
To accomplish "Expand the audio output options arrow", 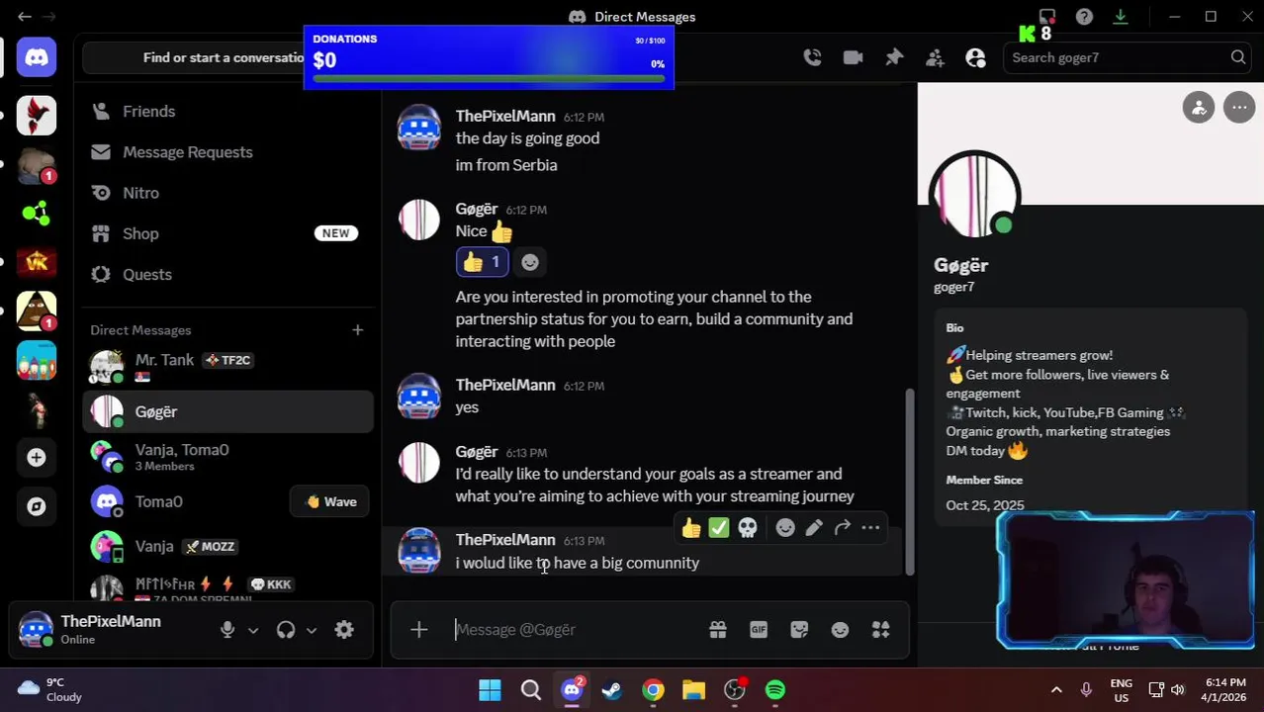I will tap(312, 630).
